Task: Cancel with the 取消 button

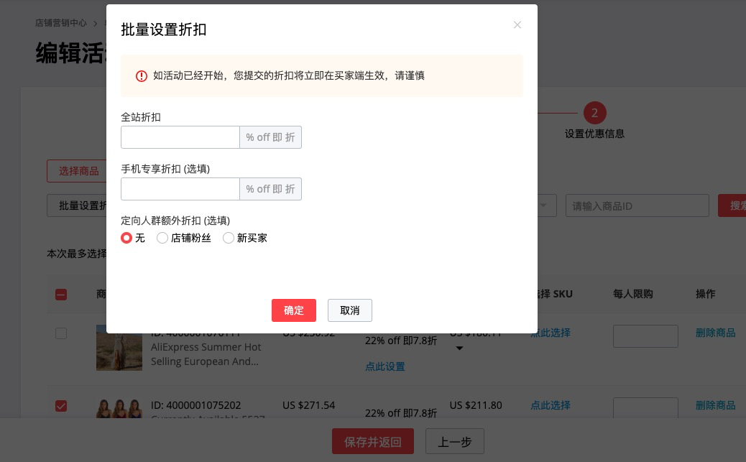Action: coord(350,310)
